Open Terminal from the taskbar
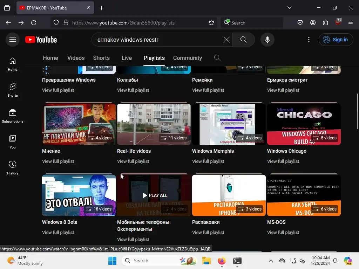 [237, 261]
